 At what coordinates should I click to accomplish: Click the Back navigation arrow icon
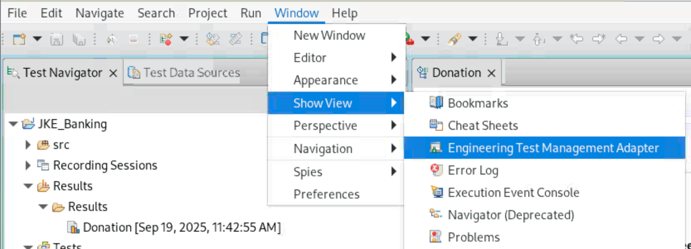pyautogui.click(x=621, y=39)
